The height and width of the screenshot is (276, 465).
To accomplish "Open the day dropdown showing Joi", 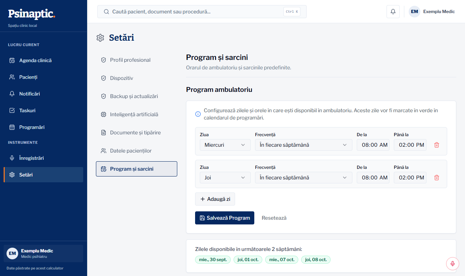I will click(x=225, y=178).
